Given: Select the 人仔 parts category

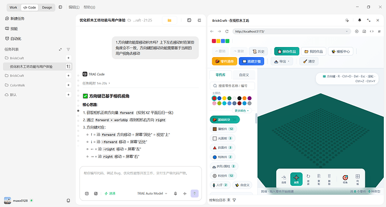Looking at the screenshot, I should [x=220, y=185].
